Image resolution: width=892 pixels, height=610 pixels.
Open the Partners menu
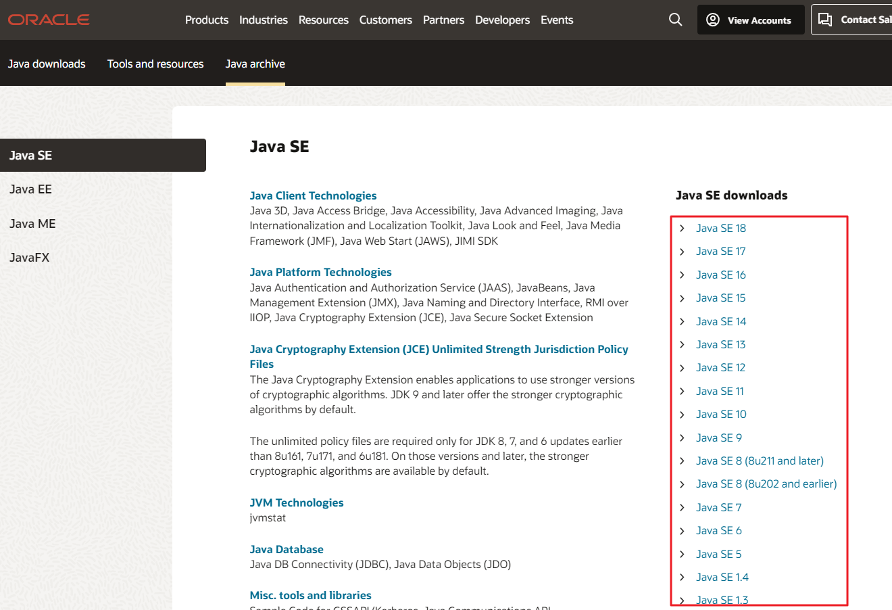[x=443, y=20]
